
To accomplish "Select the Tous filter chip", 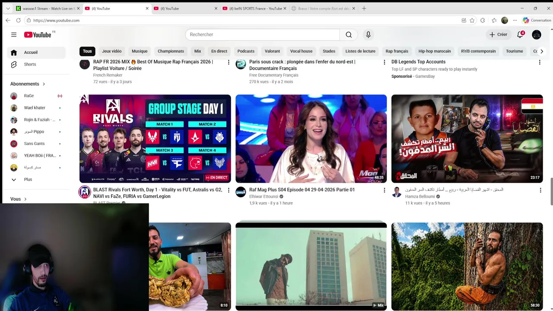I will pos(87,51).
